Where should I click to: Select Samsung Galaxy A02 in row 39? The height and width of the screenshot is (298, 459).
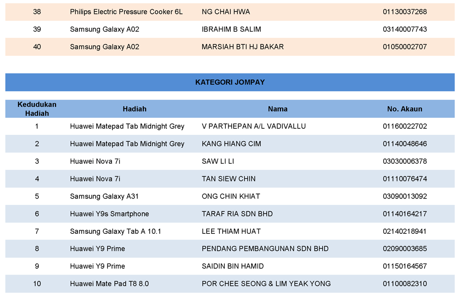pyautogui.click(x=105, y=29)
